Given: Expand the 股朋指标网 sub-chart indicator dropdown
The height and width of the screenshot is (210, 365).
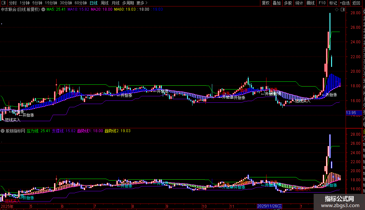Looking at the screenshot, I should (3, 131).
